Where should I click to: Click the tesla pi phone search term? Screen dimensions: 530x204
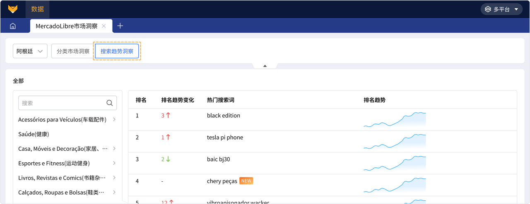225,138
